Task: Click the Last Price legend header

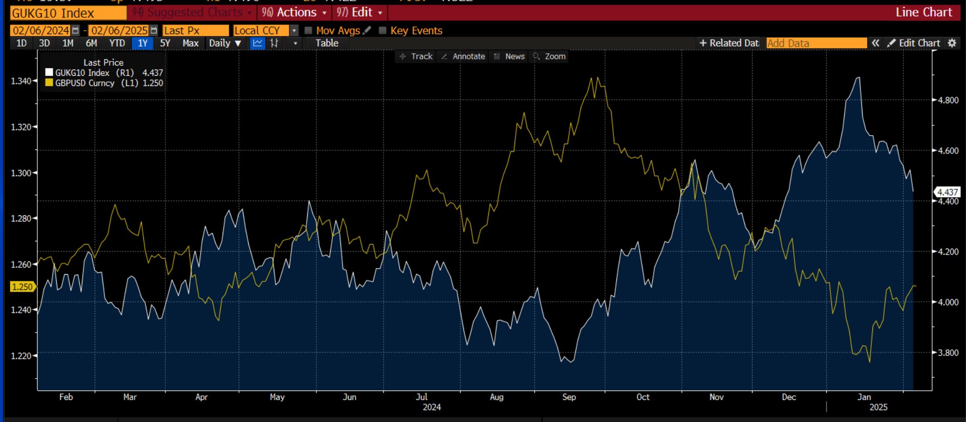Action: (103, 62)
